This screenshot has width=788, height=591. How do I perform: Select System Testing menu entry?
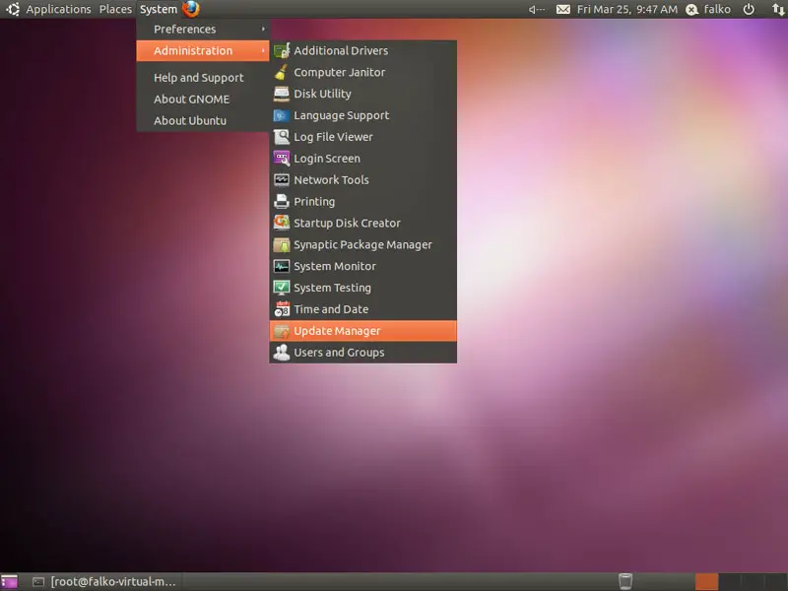pos(363,288)
